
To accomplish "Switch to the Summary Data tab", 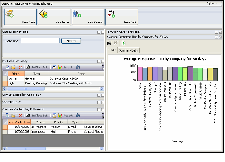I will tap(129, 50).
